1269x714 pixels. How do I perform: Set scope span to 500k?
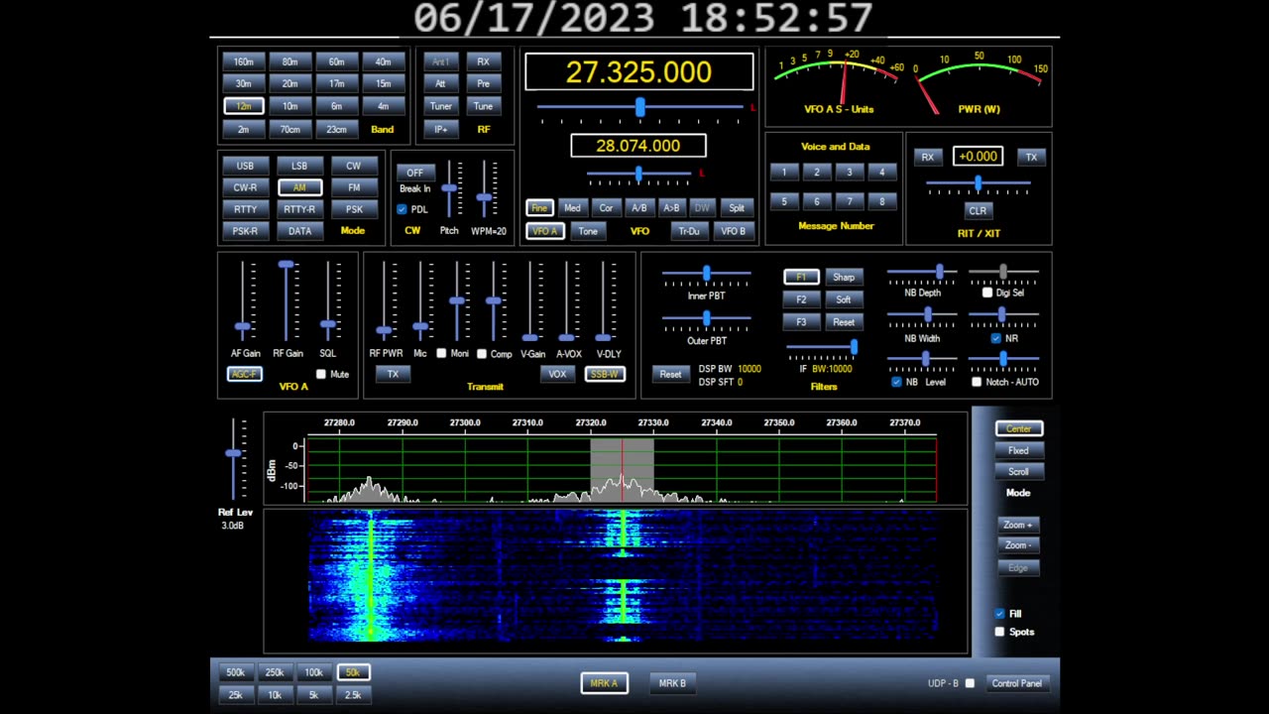coord(235,672)
